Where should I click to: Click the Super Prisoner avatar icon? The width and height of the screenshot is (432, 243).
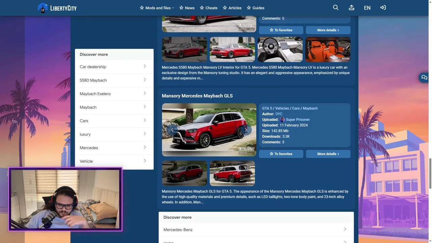(x=282, y=119)
